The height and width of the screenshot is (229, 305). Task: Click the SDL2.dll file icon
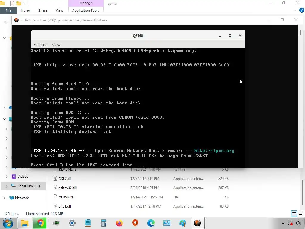pos(55,178)
